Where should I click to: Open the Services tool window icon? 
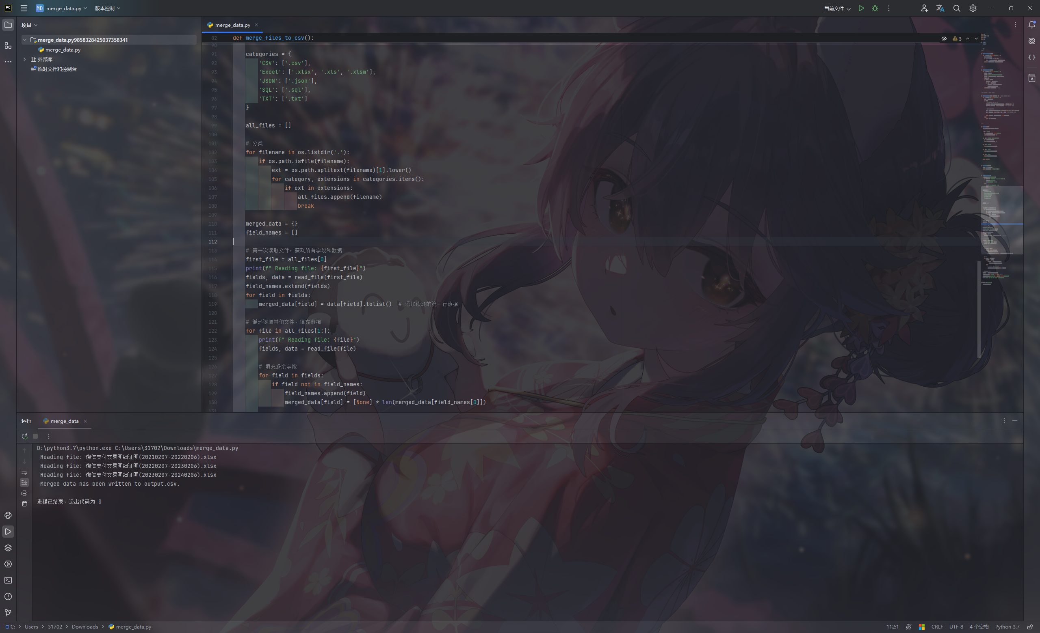[8, 564]
